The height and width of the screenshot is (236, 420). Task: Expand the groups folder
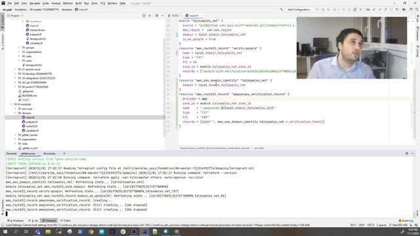19,48
